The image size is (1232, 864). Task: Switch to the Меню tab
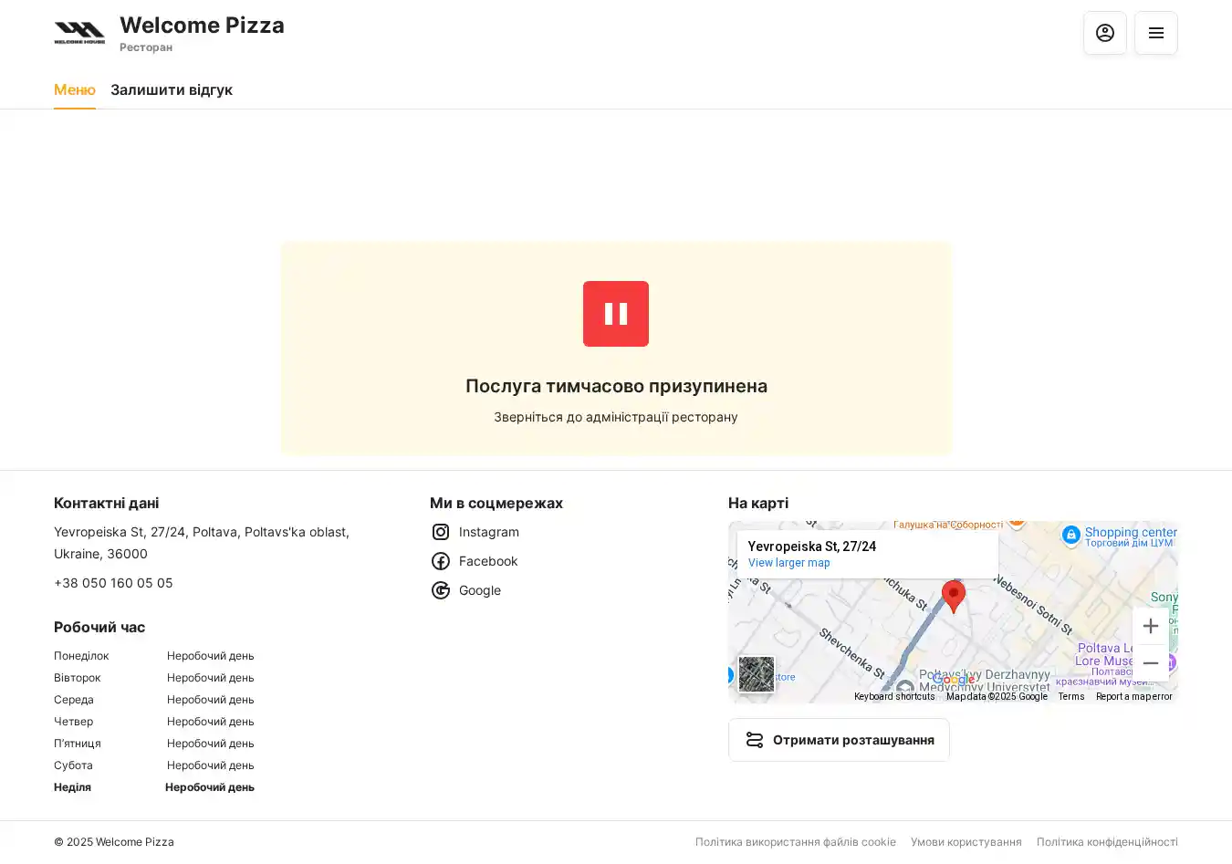coord(75,89)
